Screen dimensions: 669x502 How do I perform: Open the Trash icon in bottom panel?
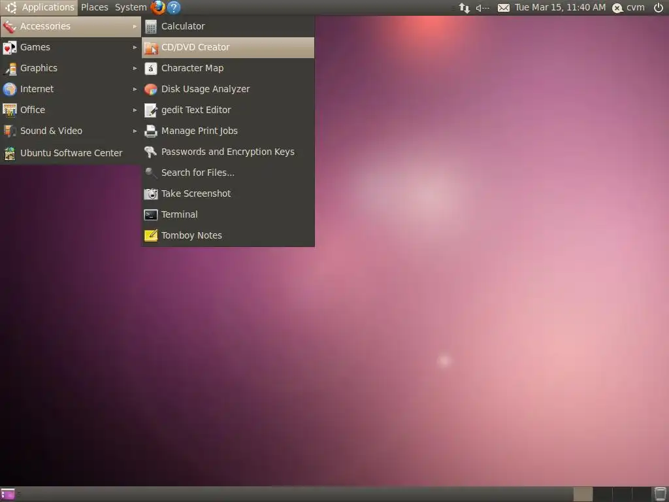click(660, 494)
